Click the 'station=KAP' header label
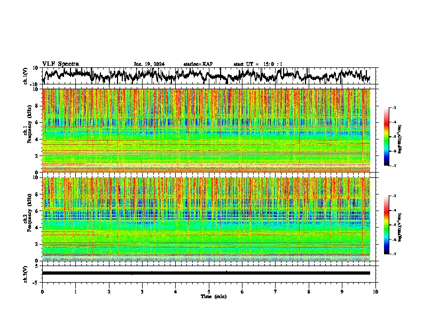This screenshot has width=423, height=327. point(198,64)
